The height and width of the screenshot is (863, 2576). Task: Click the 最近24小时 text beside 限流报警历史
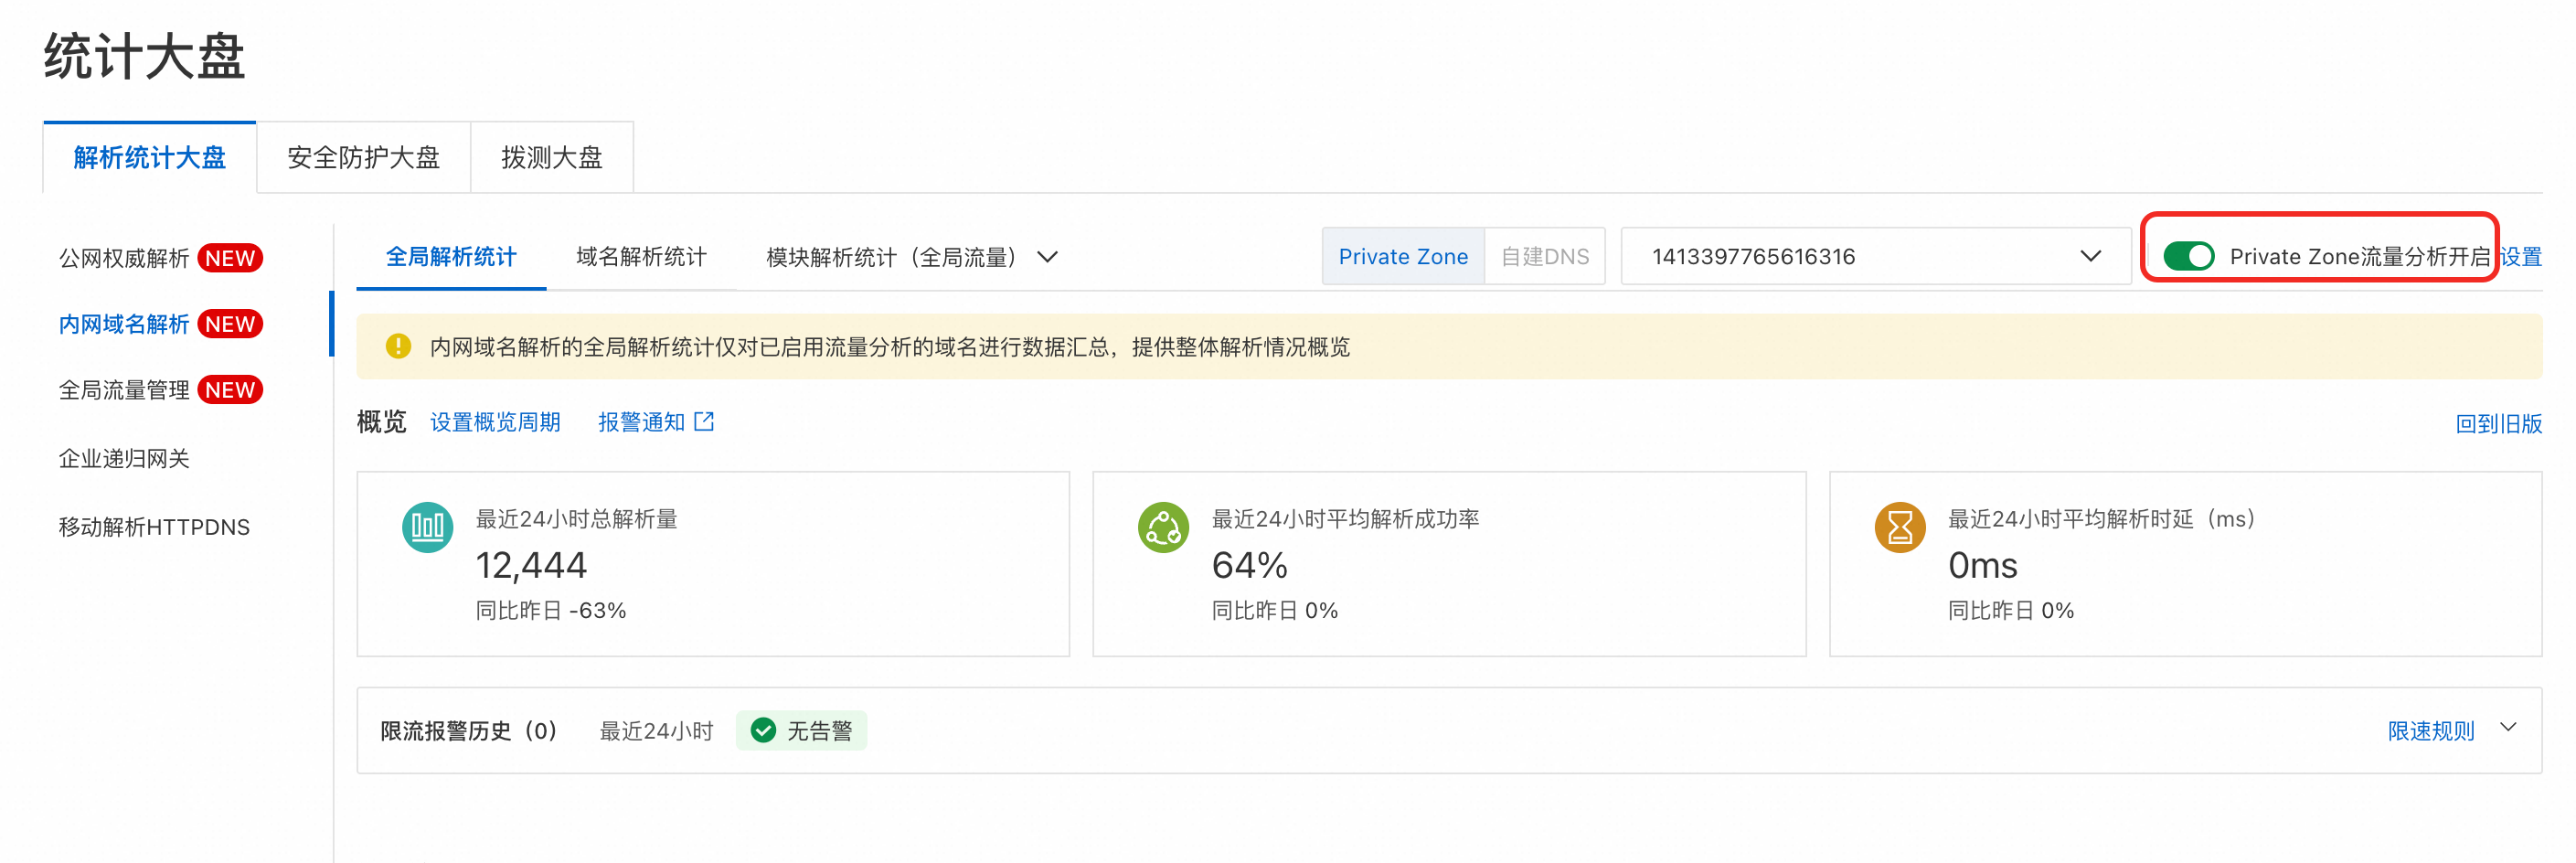[x=656, y=731]
